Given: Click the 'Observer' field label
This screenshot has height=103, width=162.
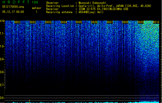Looking at the screenshot, I should tap(52, 3).
